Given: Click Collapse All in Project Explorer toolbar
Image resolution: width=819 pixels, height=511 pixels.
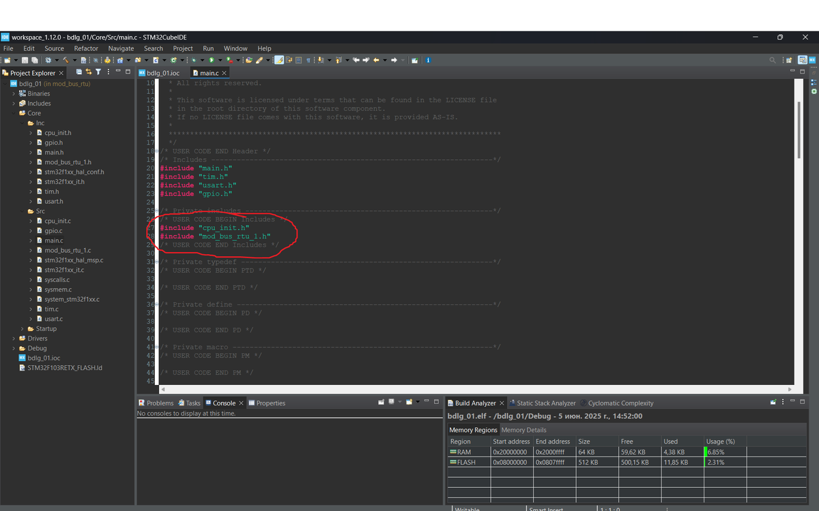Looking at the screenshot, I should tap(79, 72).
